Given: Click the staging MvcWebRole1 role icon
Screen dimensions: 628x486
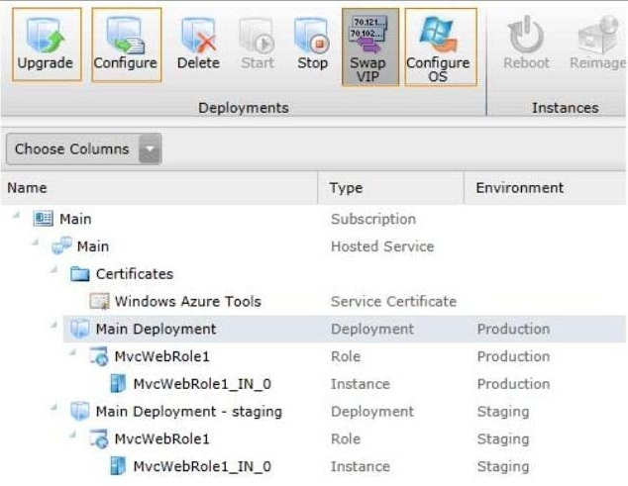Looking at the screenshot, I should (x=98, y=438).
